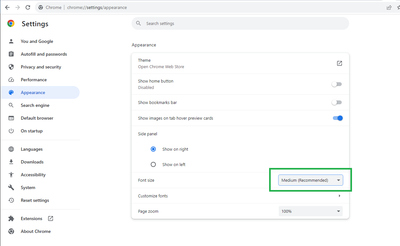Turn on the Show bookmarks bar switch

click(x=337, y=102)
